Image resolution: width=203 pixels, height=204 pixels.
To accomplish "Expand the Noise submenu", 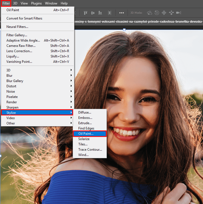I will pos(38,92).
